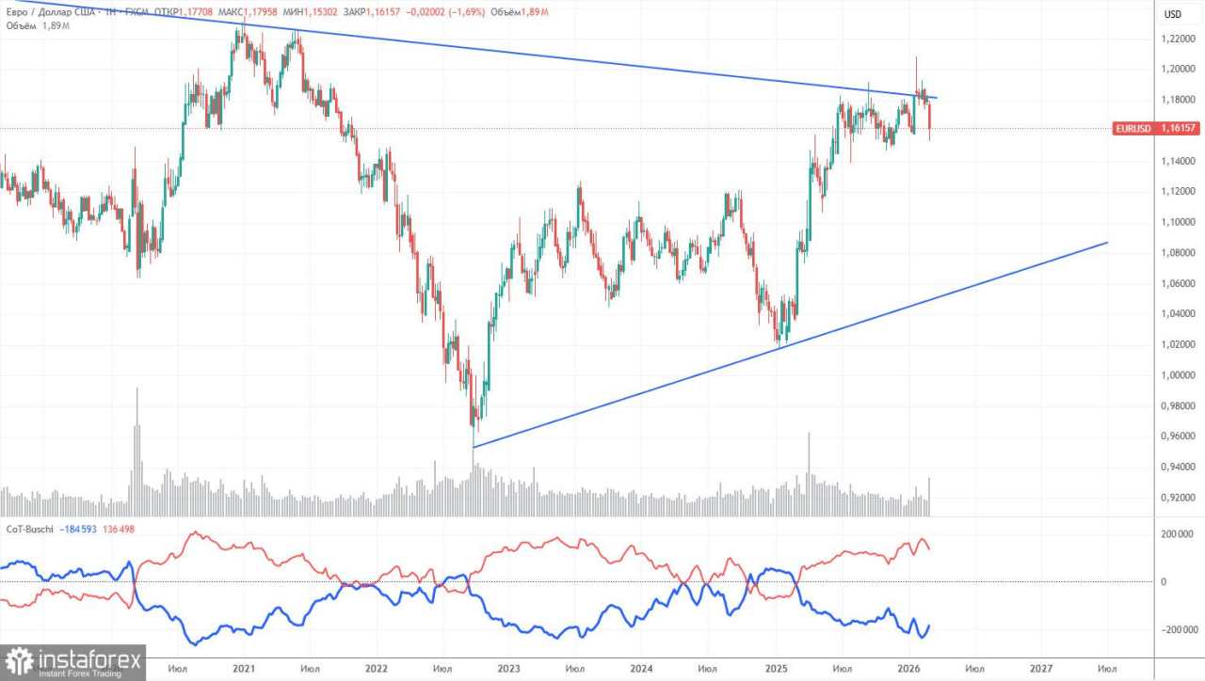Select the EURUSD price tag label

tap(1133, 128)
